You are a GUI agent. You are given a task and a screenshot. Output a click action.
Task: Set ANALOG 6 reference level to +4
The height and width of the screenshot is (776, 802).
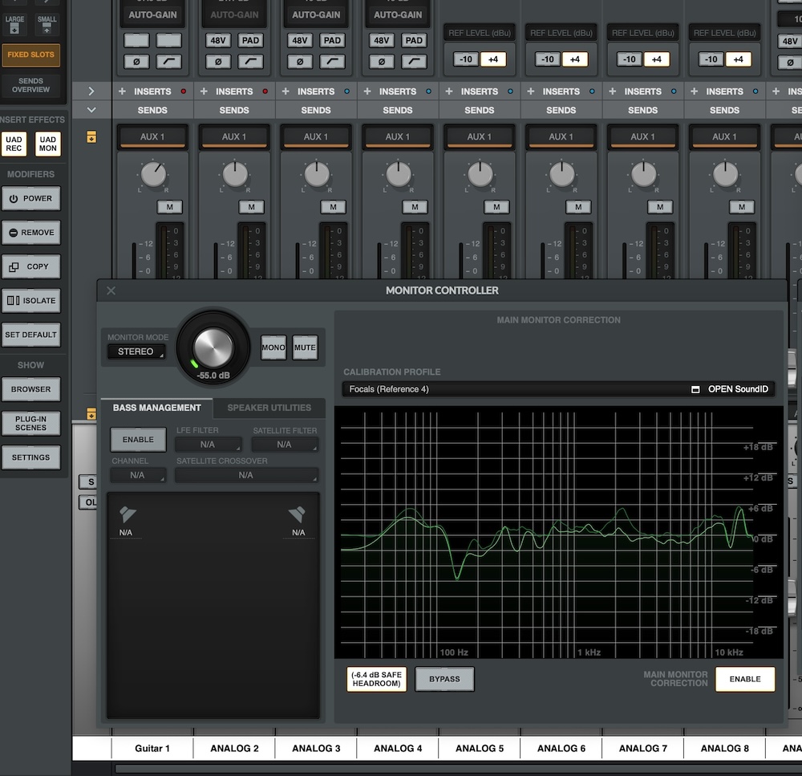(x=575, y=59)
